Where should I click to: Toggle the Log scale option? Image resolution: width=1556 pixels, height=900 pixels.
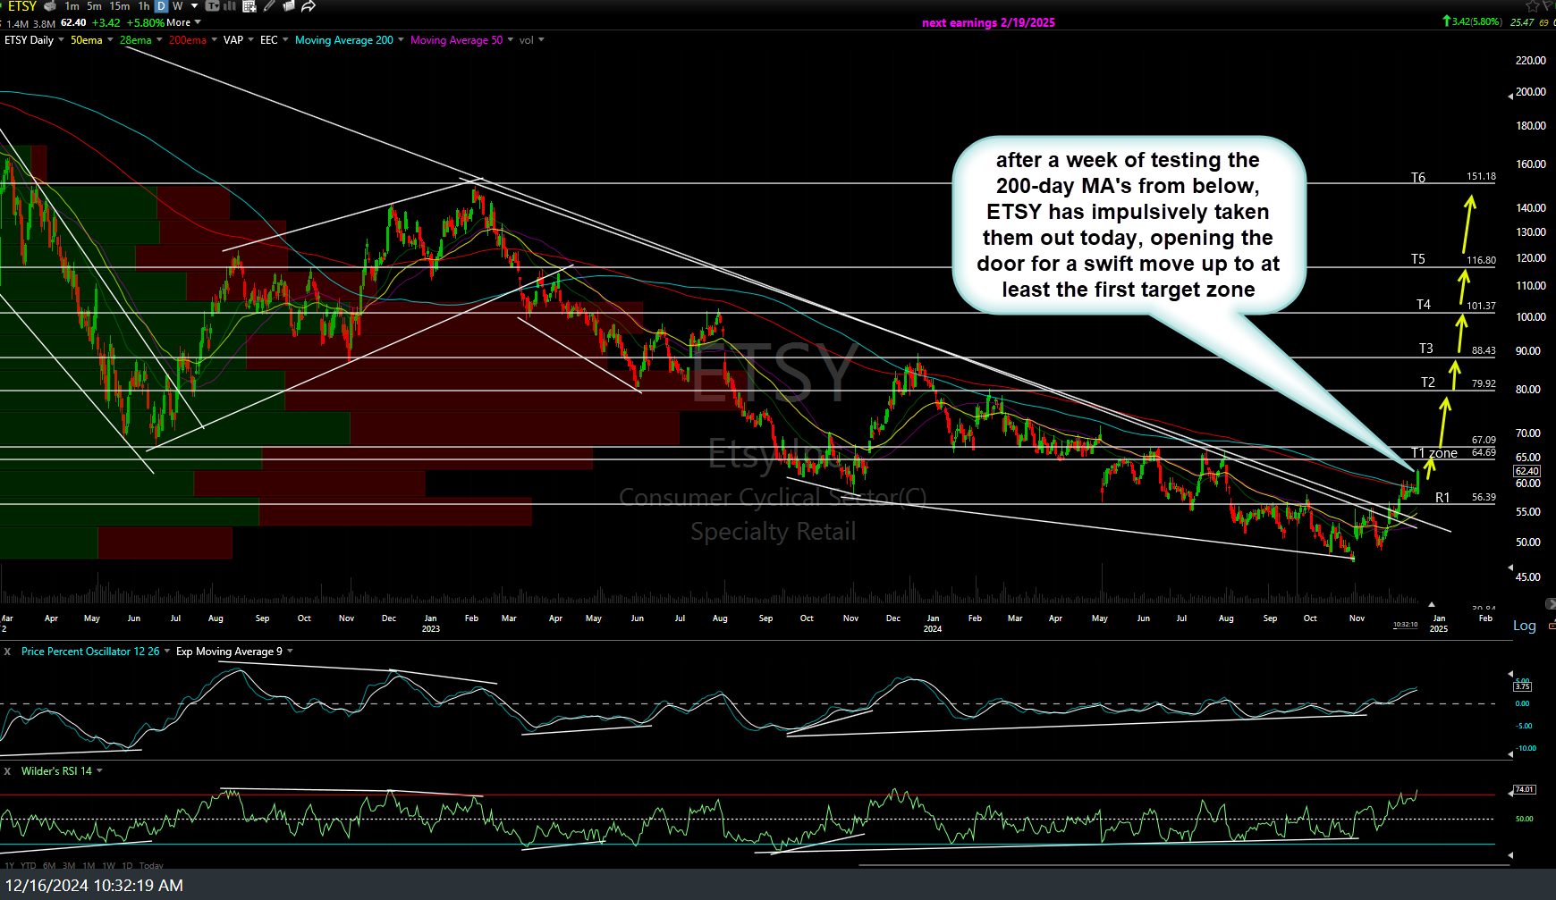pos(1524,626)
